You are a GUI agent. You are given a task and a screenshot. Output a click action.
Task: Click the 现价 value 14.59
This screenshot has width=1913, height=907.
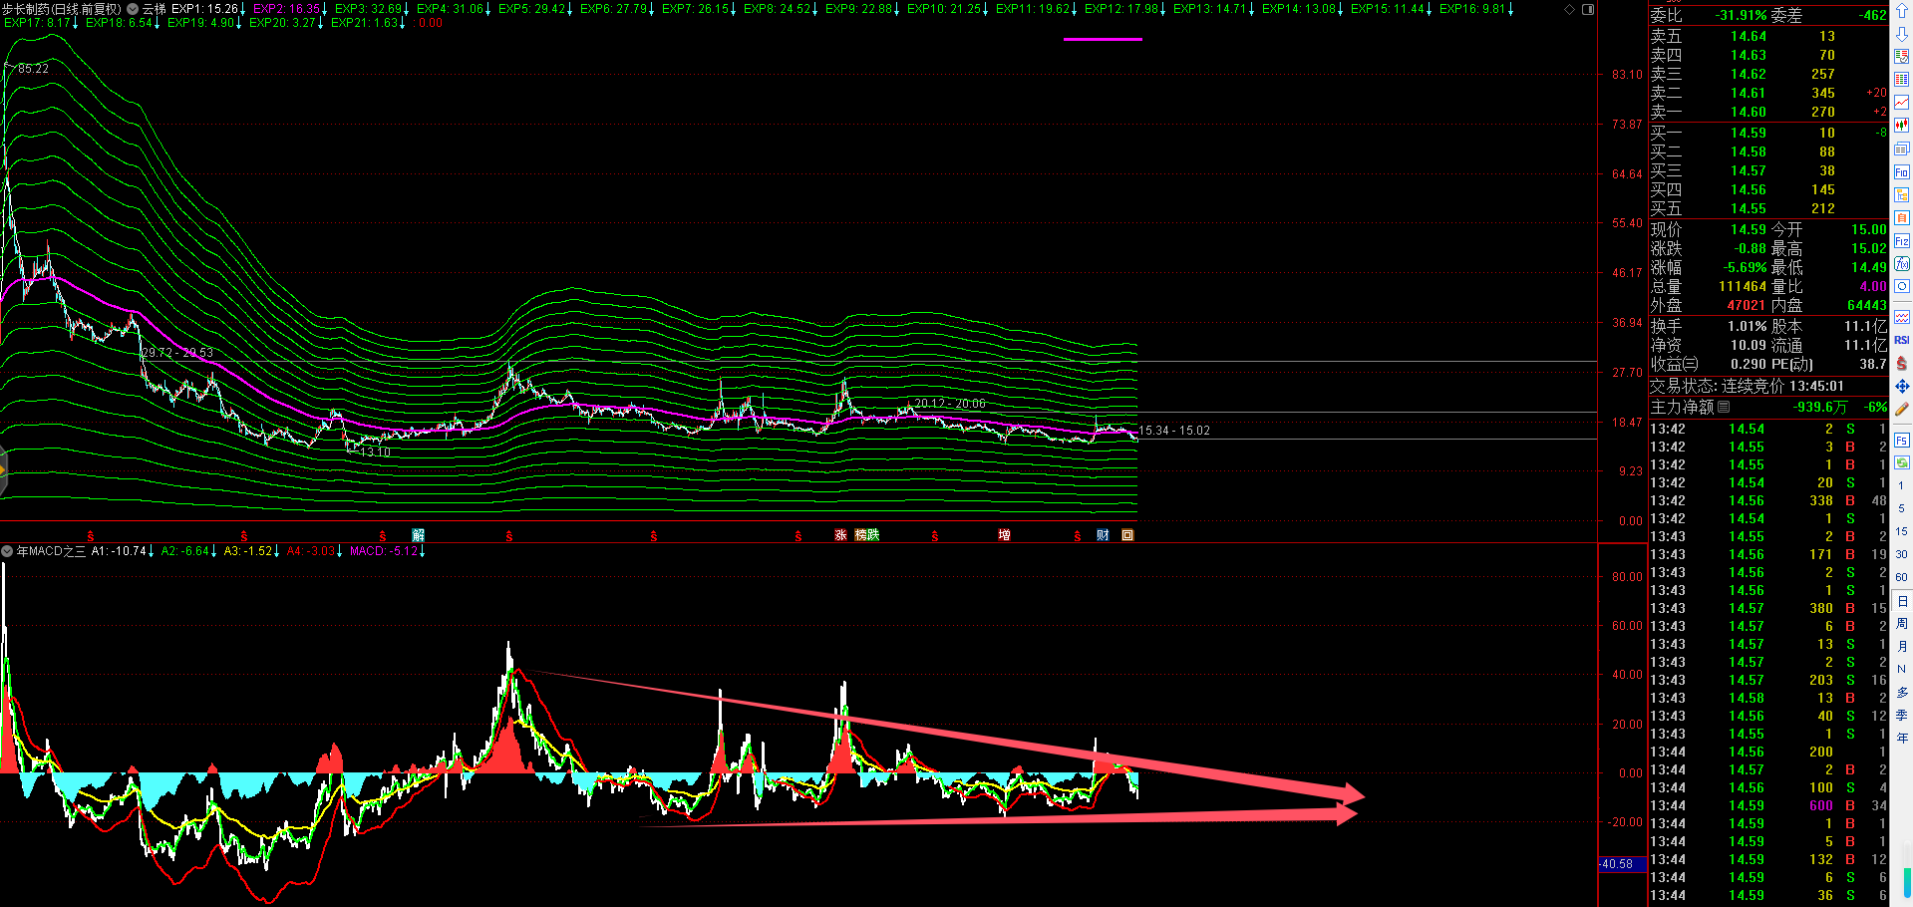[1749, 229]
